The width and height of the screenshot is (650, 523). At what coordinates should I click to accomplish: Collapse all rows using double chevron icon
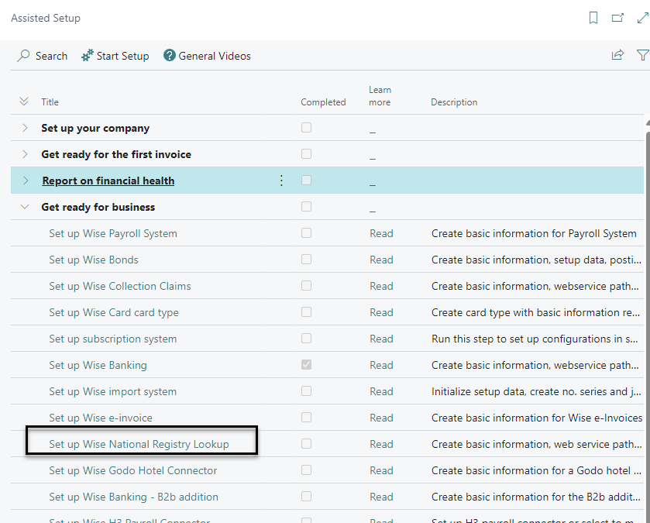(24, 102)
